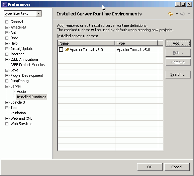Select Installed Runtimes under Server

tap(31, 97)
